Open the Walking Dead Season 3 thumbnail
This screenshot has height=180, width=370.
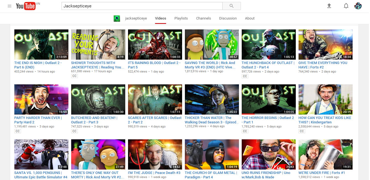(212, 99)
